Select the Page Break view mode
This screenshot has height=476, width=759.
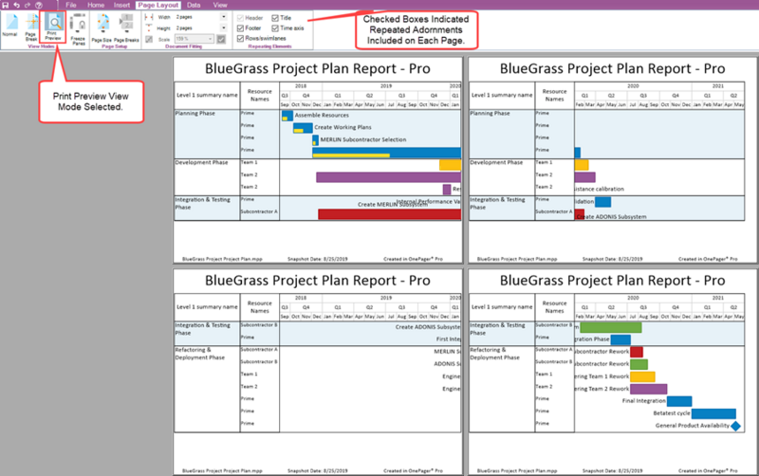(x=31, y=27)
